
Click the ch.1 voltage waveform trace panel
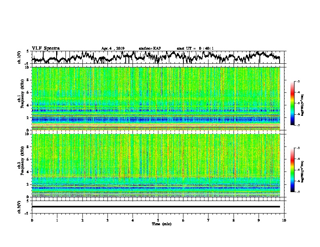pos(158,57)
